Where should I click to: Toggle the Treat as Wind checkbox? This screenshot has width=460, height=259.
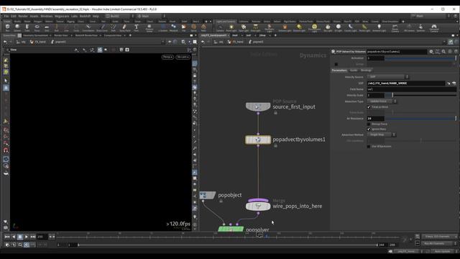click(x=369, y=107)
